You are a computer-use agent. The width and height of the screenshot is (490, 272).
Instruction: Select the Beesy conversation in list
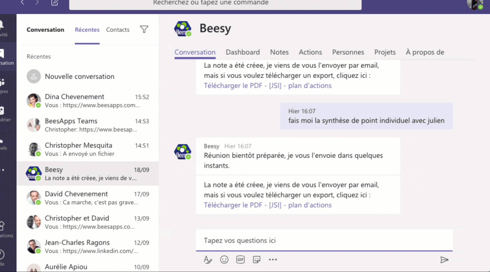(x=88, y=174)
